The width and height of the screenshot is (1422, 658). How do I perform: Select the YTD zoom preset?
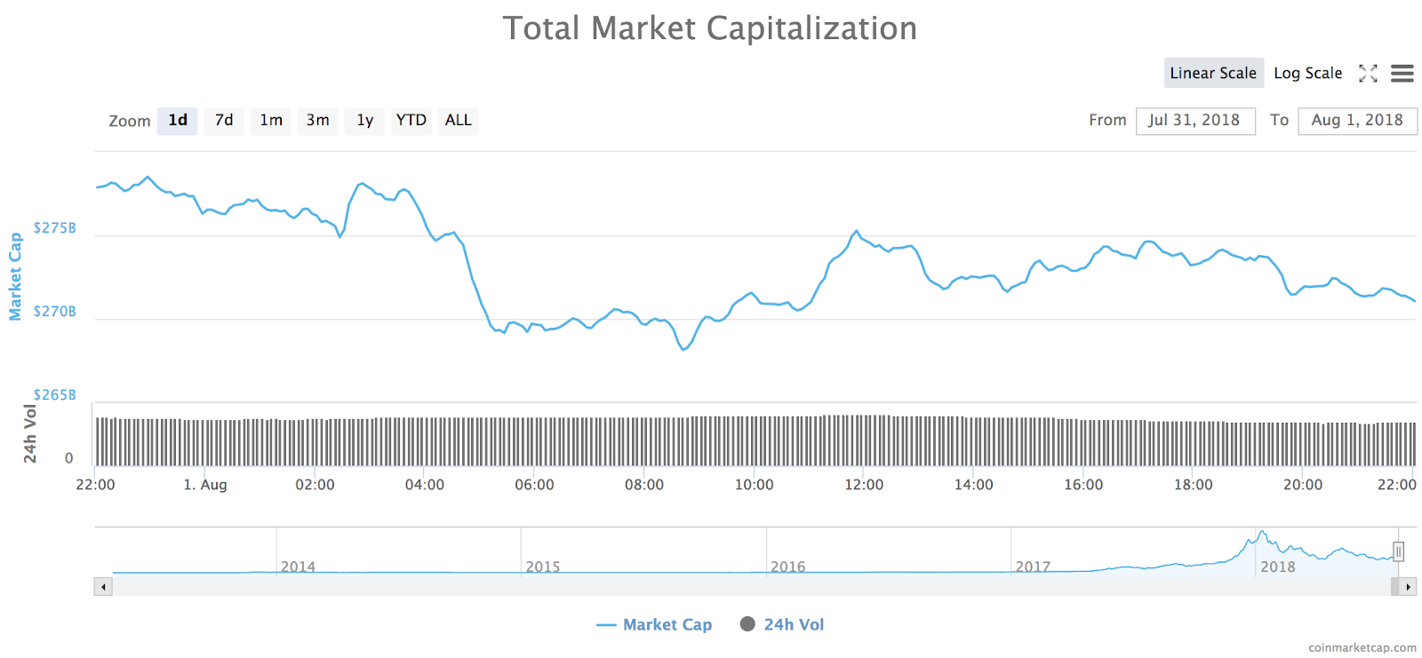(x=411, y=121)
